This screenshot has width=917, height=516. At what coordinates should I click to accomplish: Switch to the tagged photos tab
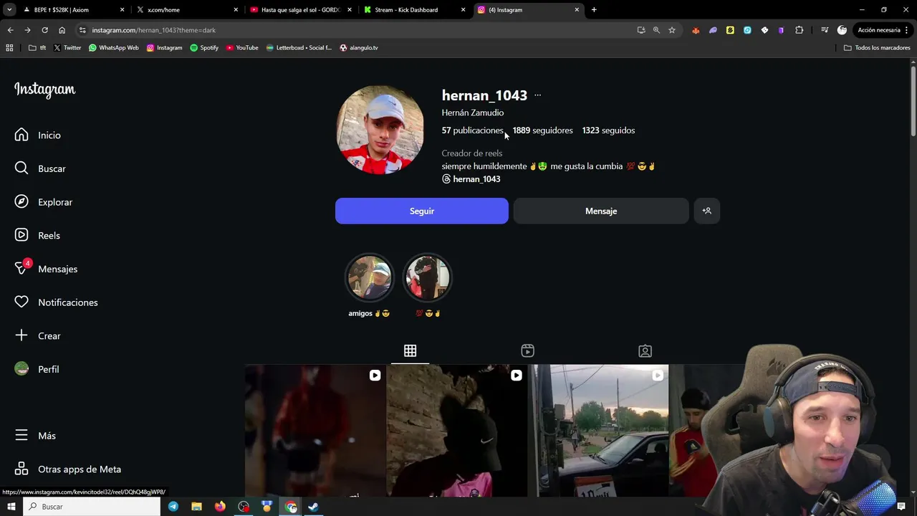(645, 350)
